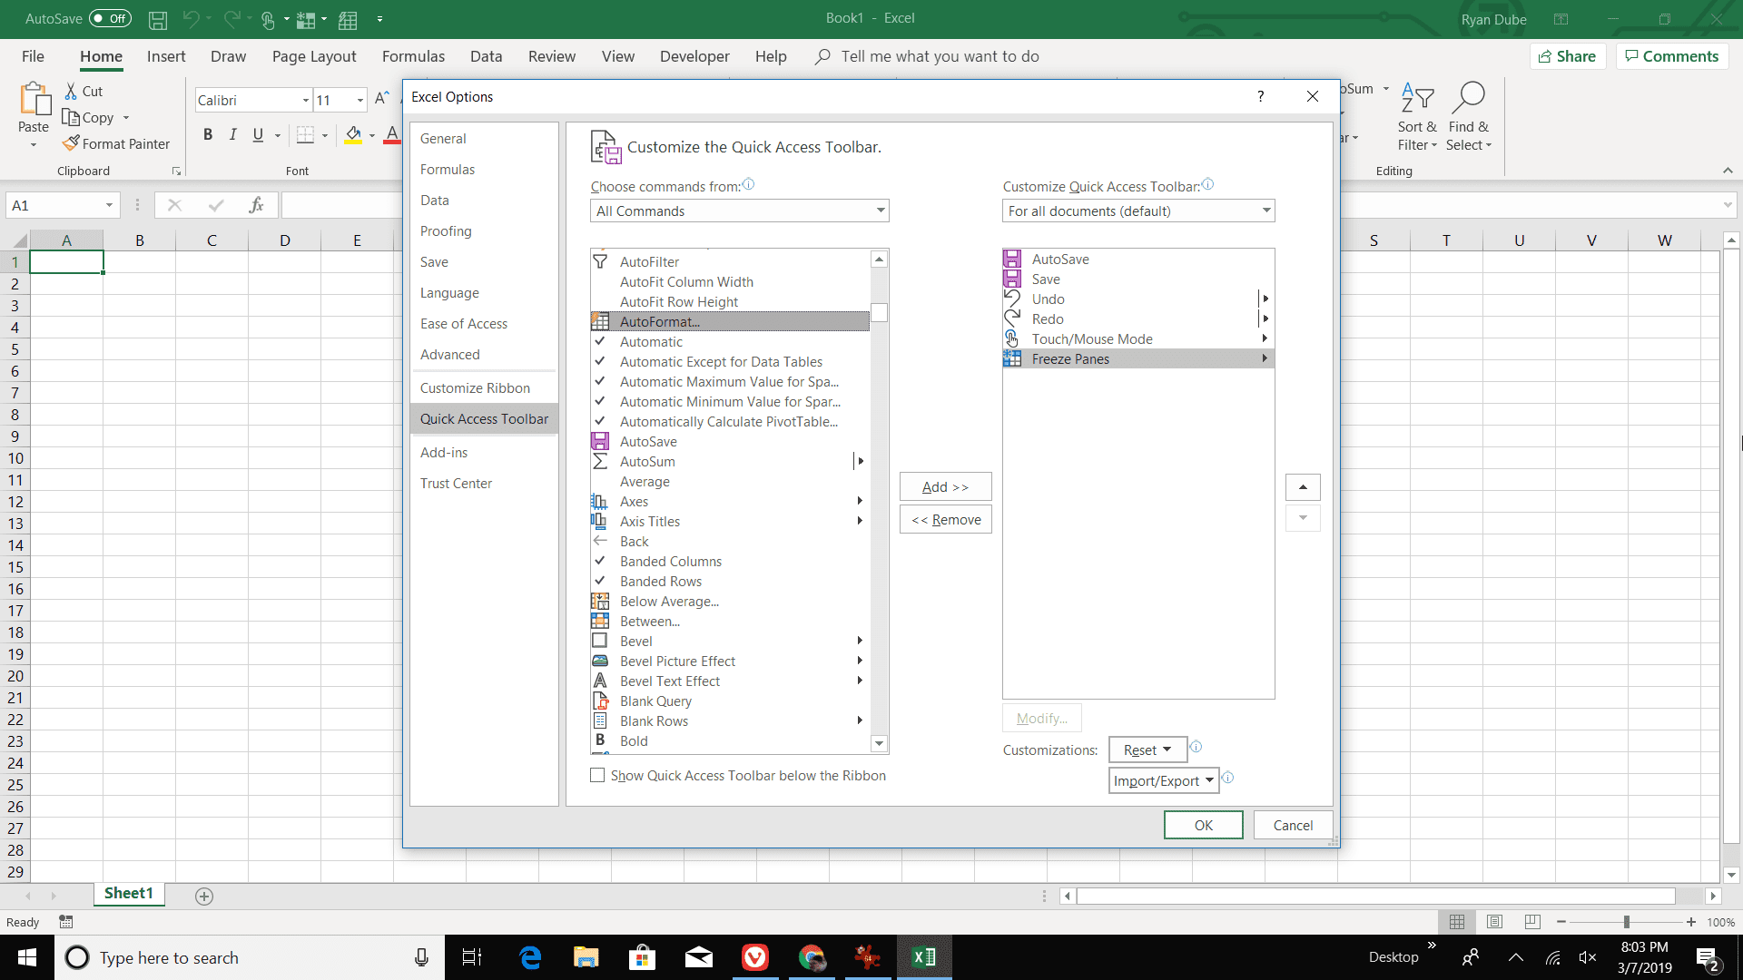The height and width of the screenshot is (980, 1743).
Task: Toggle Show Quick Access Toolbar below Ribbon
Action: point(596,776)
